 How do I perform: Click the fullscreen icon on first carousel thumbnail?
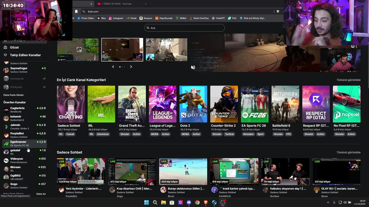(x=79, y=50)
